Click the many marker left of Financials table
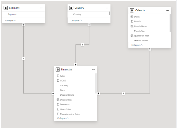 53,93
